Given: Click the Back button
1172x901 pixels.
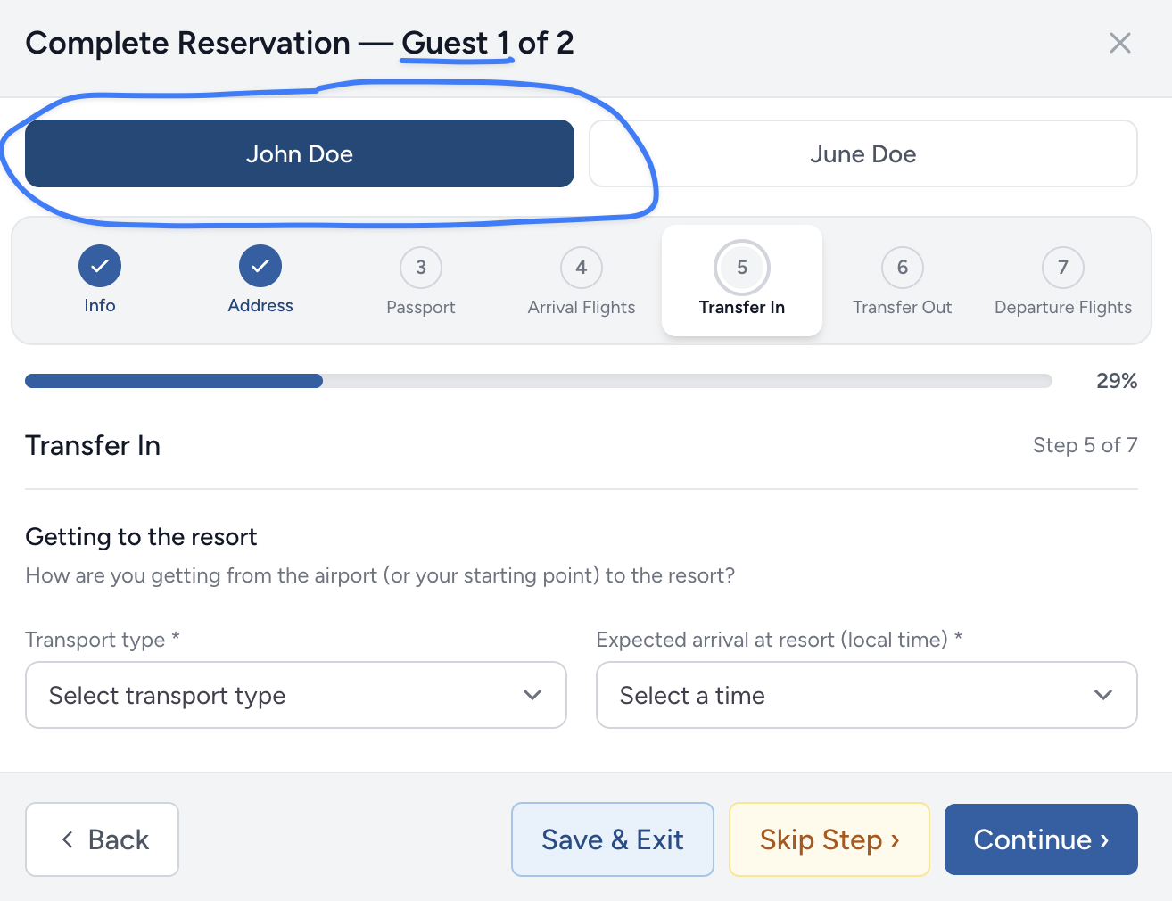Looking at the screenshot, I should [x=102, y=839].
